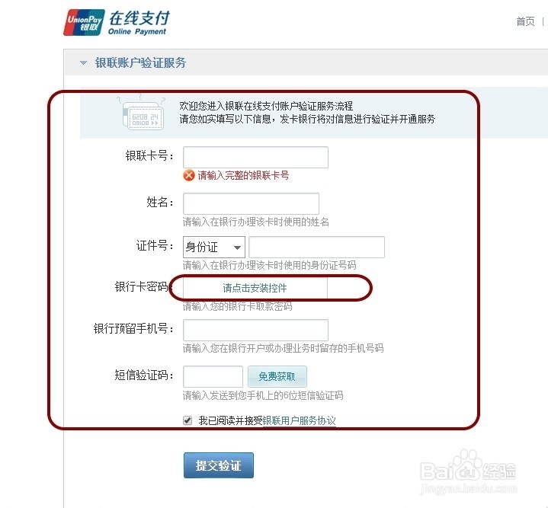The height and width of the screenshot is (508, 548).
Task: Focus the 银行预留手机号 phone number field
Action: 255,330
